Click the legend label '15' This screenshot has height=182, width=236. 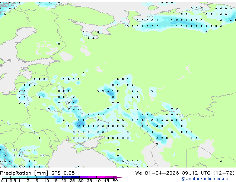55,181
